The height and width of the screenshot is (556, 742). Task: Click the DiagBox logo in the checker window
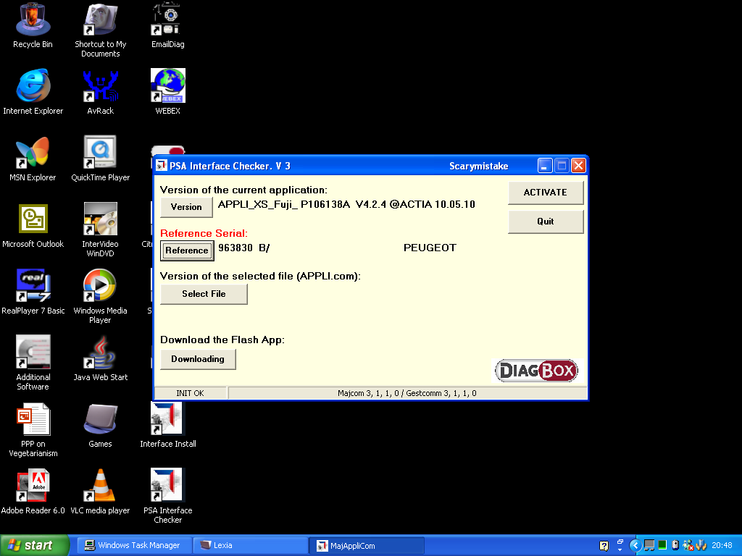(x=537, y=370)
